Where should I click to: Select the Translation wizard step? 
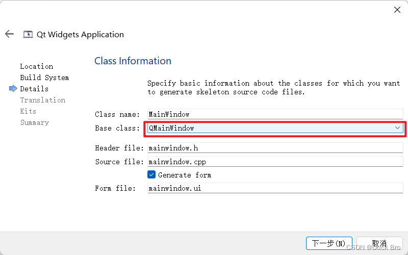coord(43,100)
